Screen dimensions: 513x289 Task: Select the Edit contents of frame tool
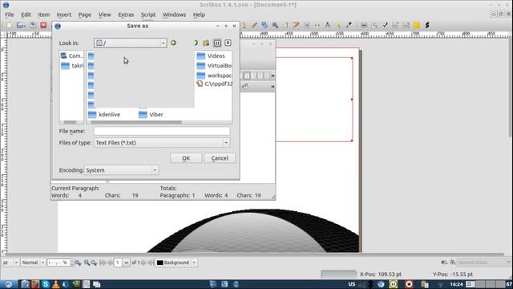pyautogui.click(x=285, y=25)
